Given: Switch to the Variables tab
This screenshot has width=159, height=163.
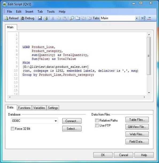Looking at the screenshot, I should 39,108.
